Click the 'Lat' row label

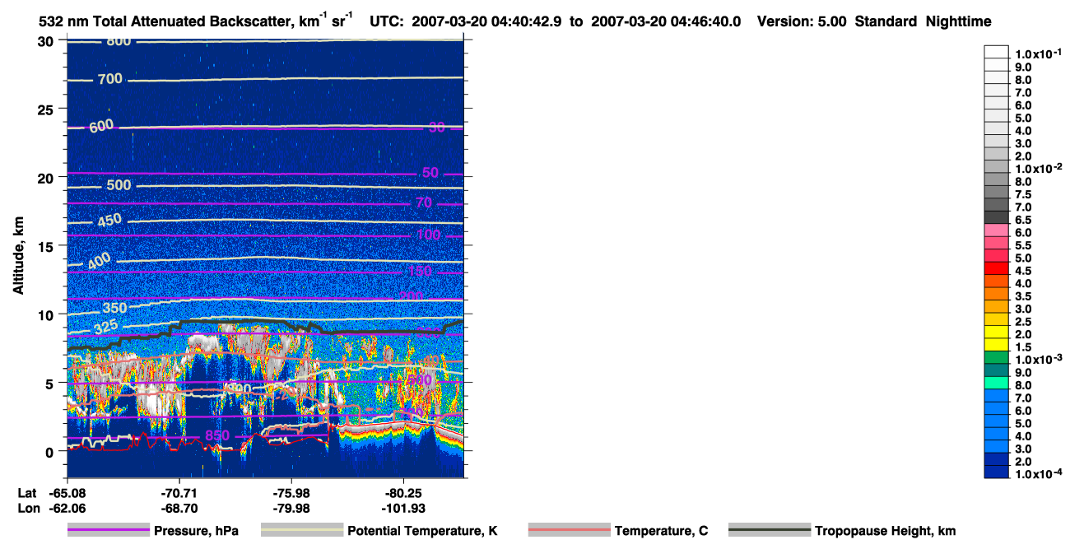(27, 493)
